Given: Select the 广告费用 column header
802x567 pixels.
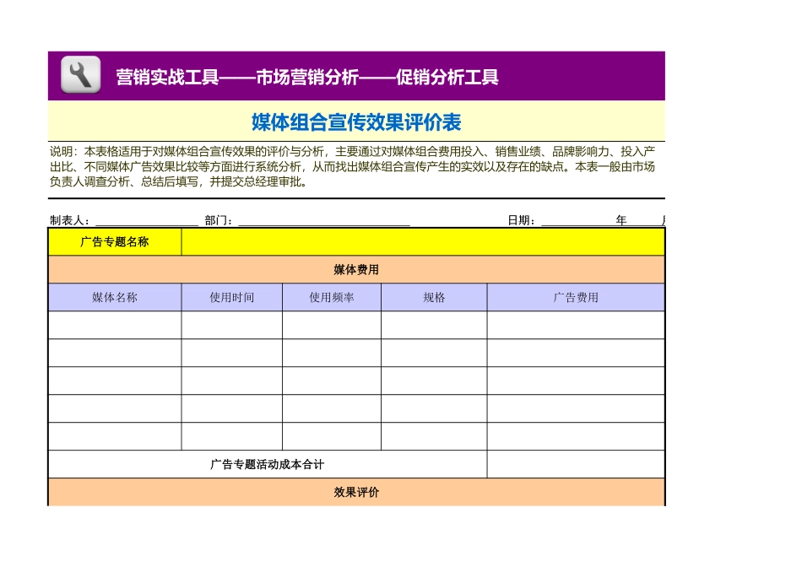Looking at the screenshot, I should (574, 296).
